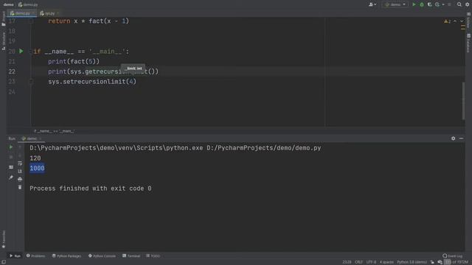Click the CRLF line separator in status bar
The height and width of the screenshot is (265, 472).
click(358, 262)
